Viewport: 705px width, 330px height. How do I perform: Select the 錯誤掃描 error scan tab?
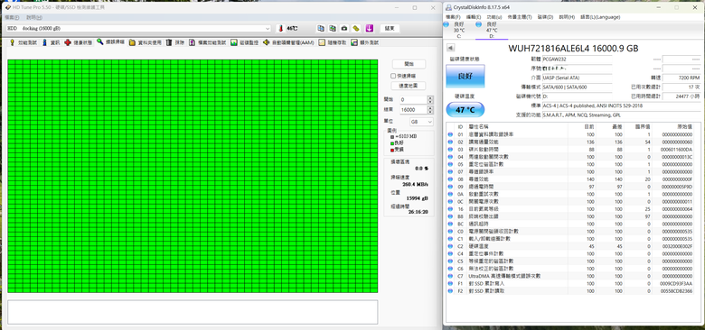110,42
